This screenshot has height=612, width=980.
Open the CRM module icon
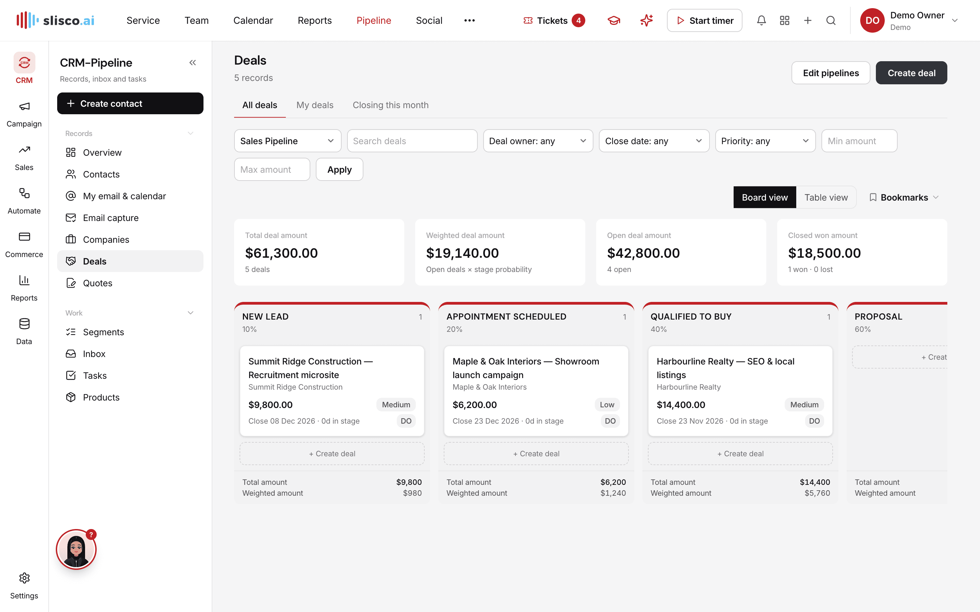pyautogui.click(x=24, y=63)
